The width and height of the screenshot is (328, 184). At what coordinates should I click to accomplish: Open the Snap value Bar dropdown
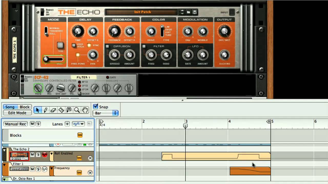pos(105,113)
